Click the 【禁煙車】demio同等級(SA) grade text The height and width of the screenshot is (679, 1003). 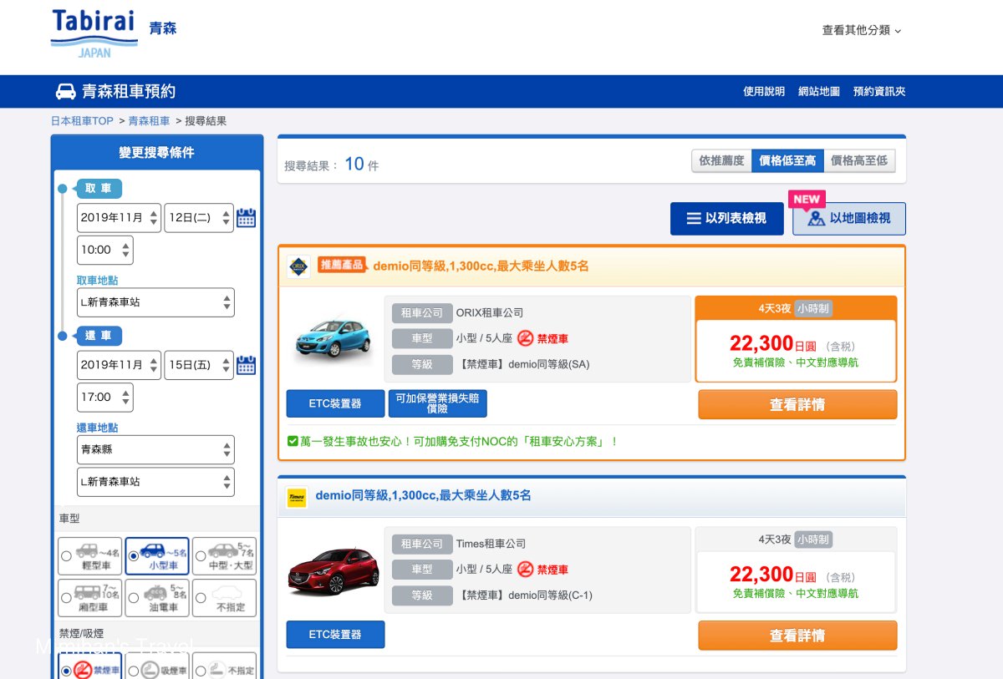pos(522,364)
